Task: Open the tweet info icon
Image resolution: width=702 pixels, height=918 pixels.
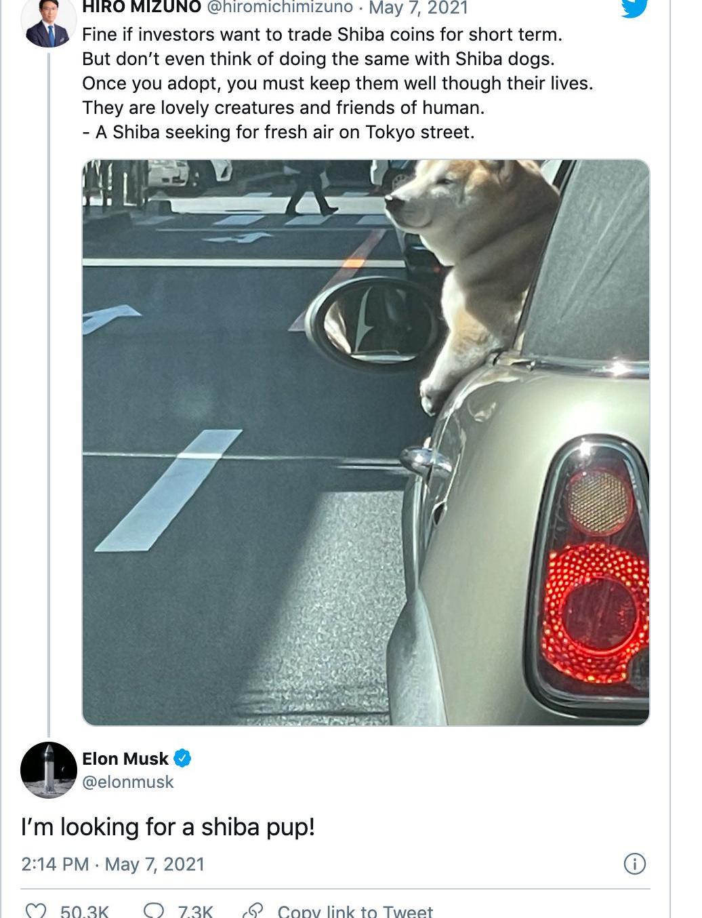Action: (634, 864)
